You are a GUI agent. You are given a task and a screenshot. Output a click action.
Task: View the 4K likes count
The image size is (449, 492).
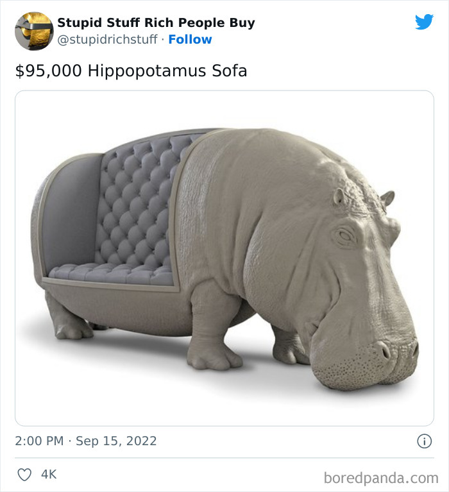[x=49, y=475]
